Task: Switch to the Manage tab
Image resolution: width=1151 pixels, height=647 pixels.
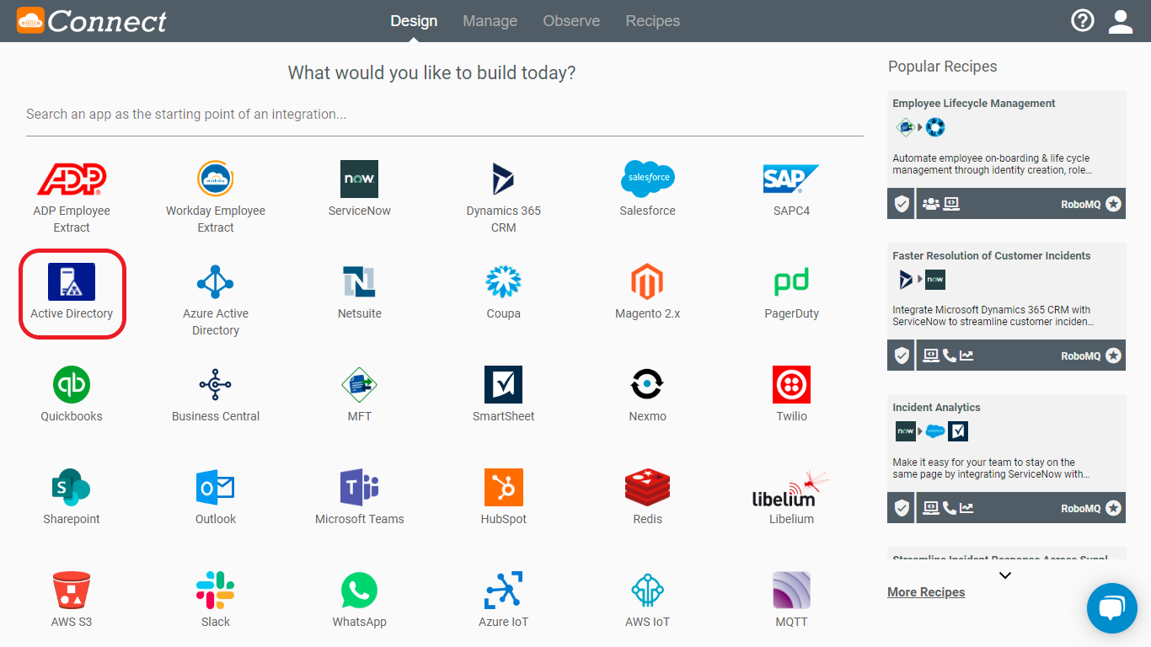Action: 490,21
